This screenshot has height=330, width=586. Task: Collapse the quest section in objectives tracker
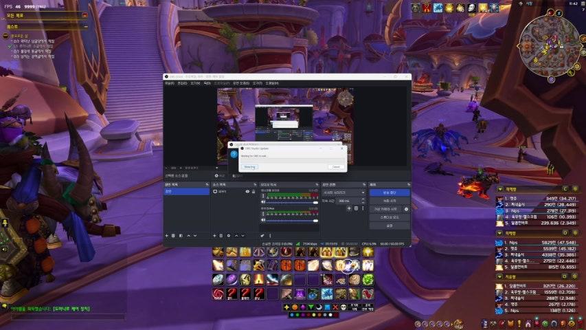[86, 27]
